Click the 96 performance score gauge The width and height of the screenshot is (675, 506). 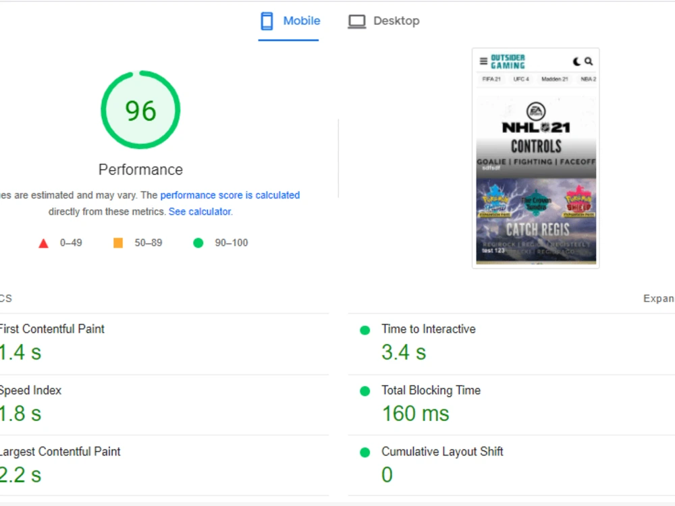pos(141,110)
